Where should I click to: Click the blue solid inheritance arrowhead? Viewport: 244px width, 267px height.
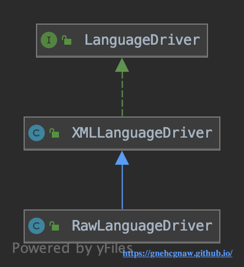tap(122, 158)
